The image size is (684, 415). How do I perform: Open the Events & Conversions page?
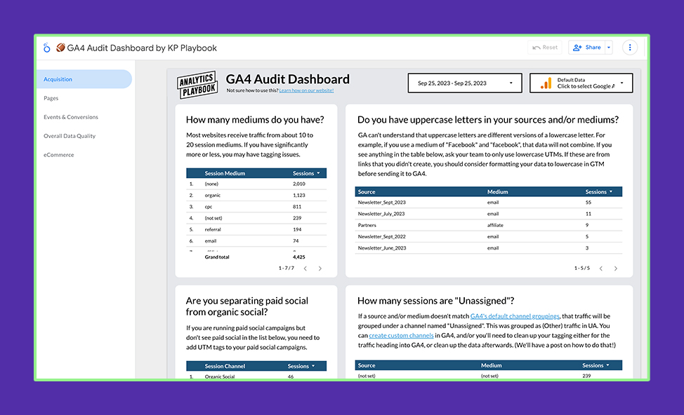click(x=71, y=117)
